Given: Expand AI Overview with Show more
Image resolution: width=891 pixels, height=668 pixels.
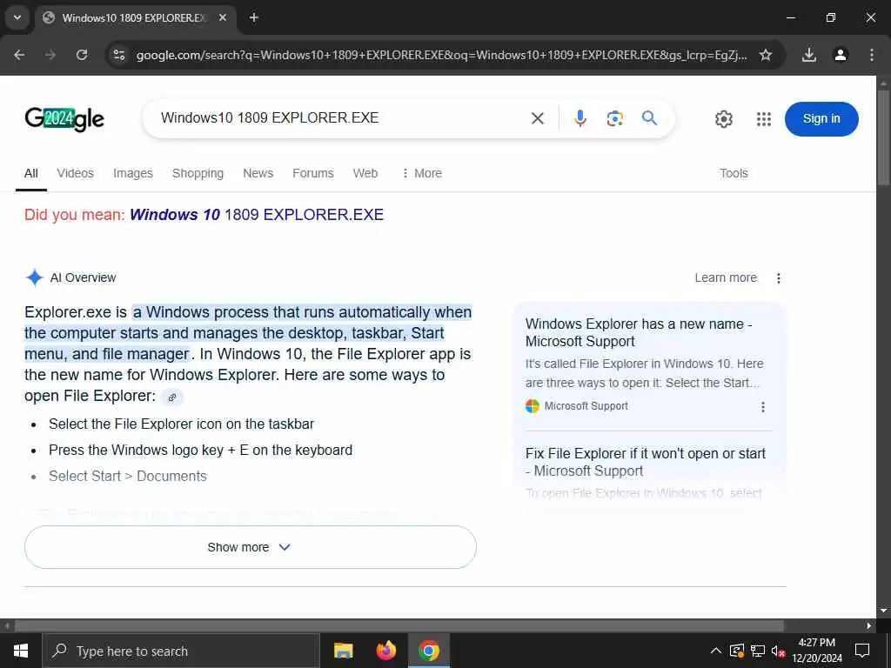Looking at the screenshot, I should [250, 547].
